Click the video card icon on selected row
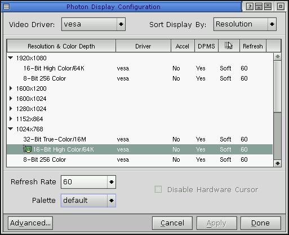Image resolution: width=289 pixels, height=235 pixels. 27,149
